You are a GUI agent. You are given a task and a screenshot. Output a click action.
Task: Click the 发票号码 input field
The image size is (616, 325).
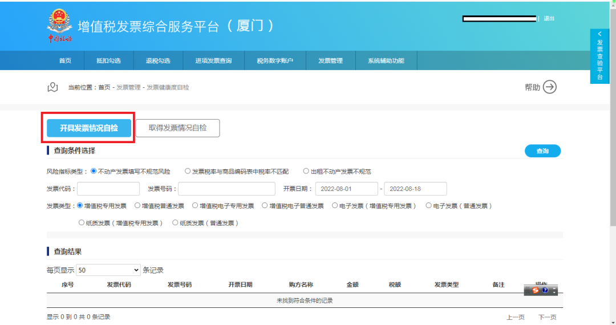pos(226,189)
